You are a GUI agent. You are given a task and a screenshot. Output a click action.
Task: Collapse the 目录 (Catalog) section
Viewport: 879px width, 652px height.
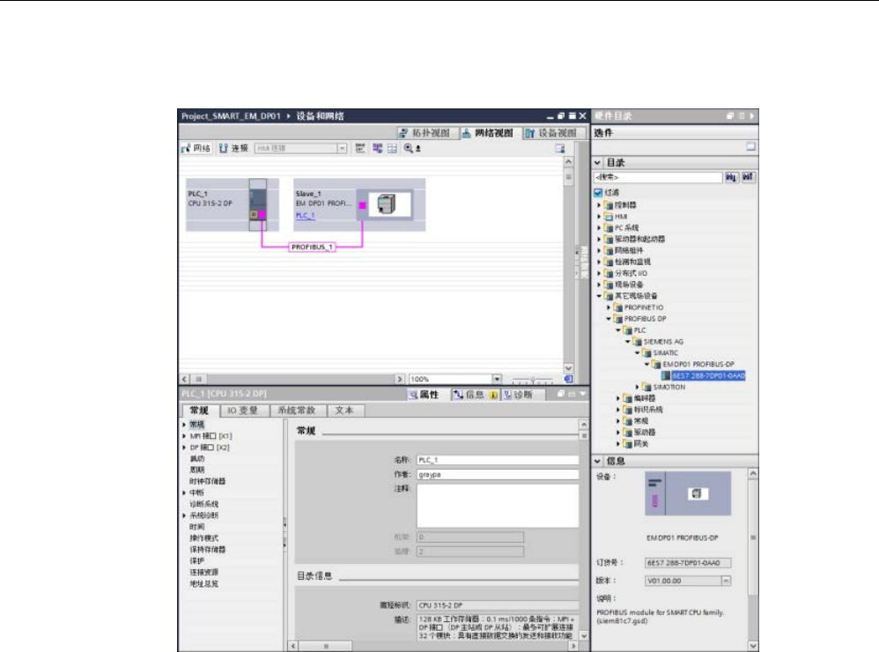(597, 163)
